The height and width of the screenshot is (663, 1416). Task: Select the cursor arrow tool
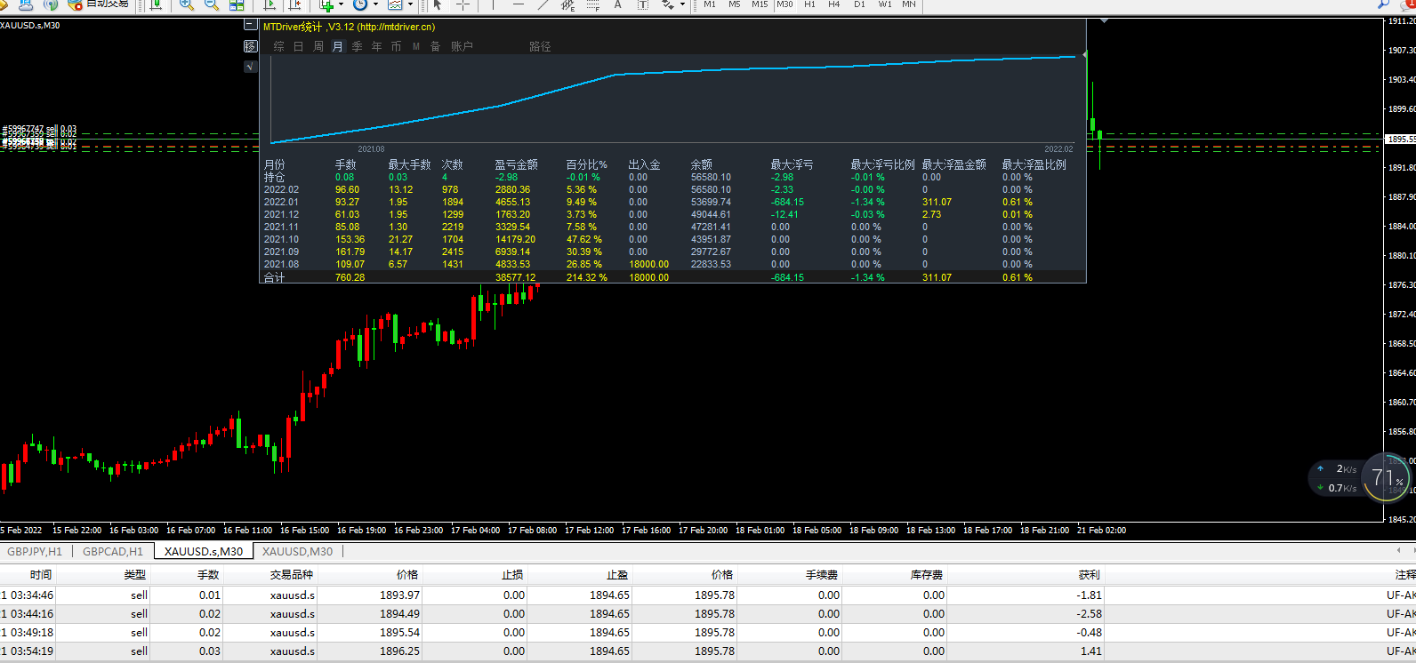point(438,4)
